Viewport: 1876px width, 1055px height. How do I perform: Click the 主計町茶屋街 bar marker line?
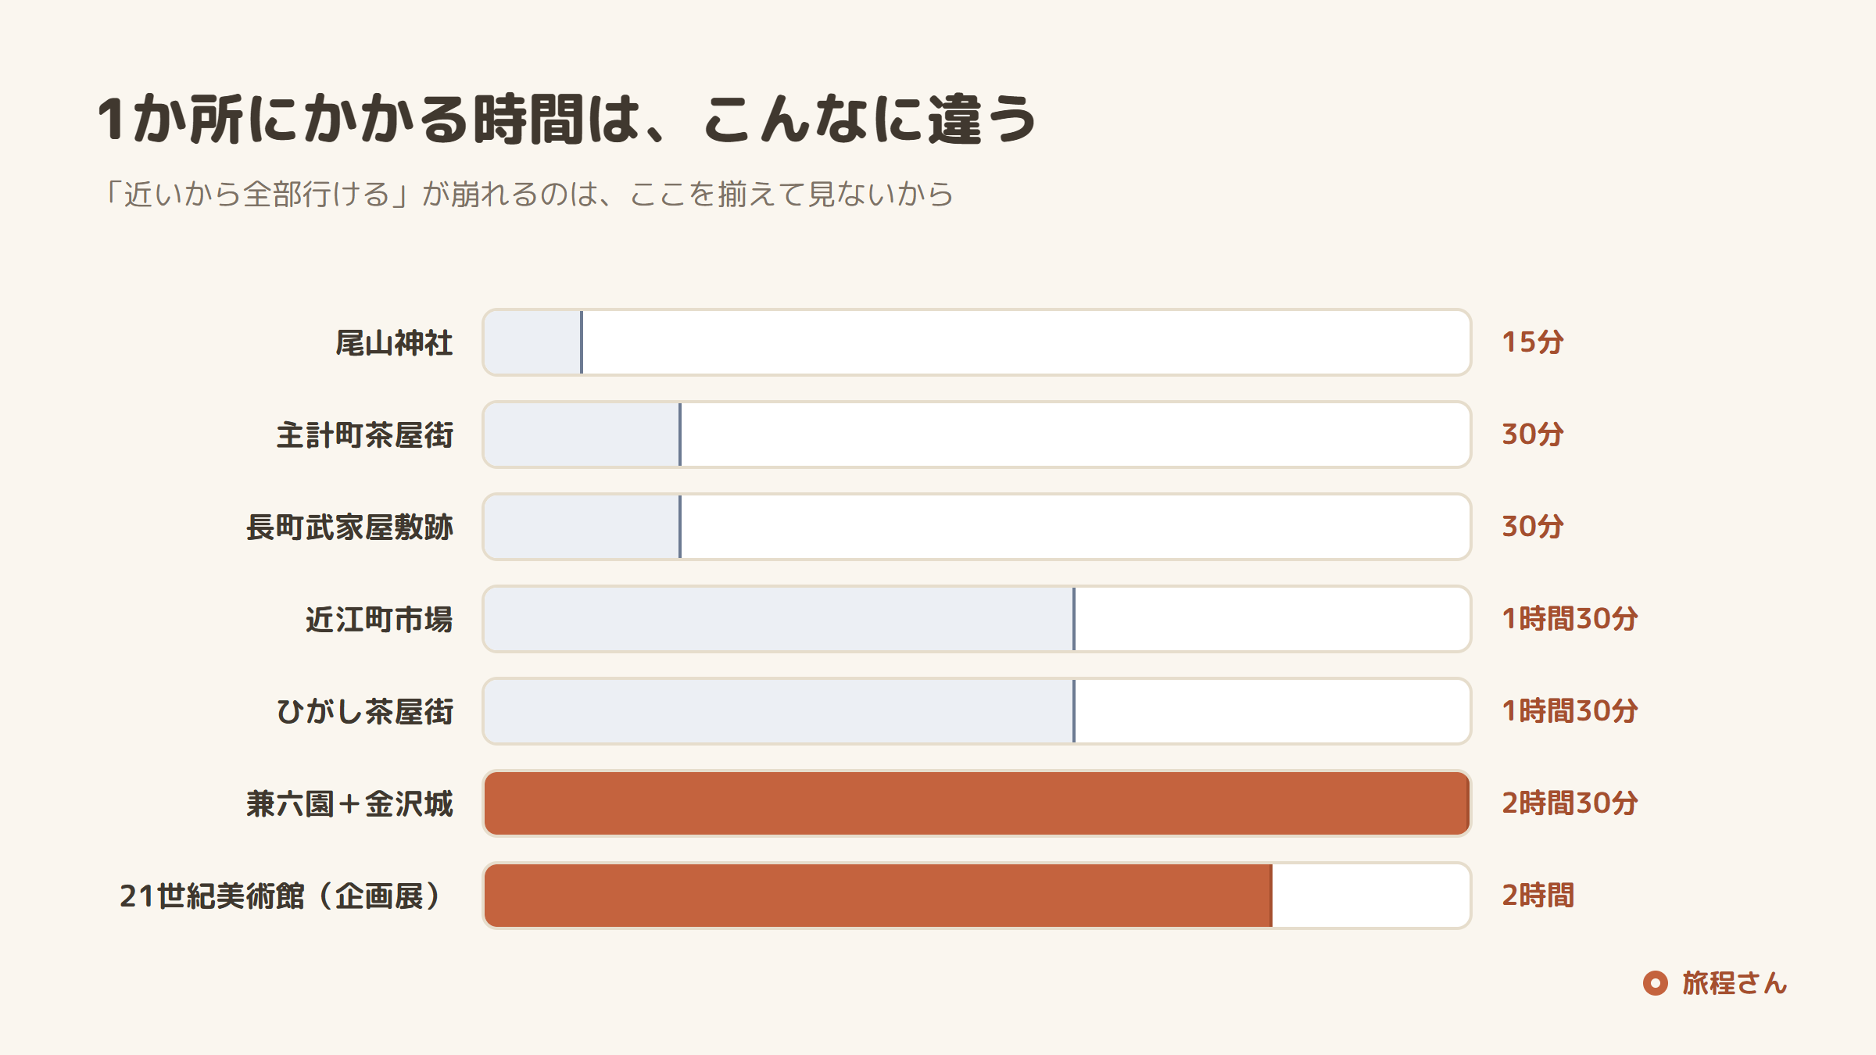point(680,435)
